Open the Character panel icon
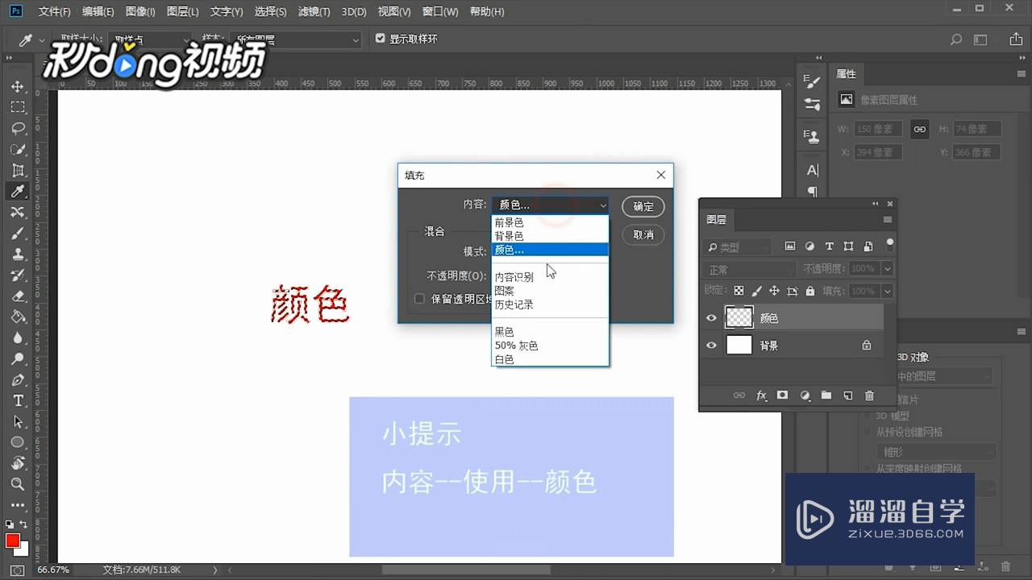The height and width of the screenshot is (580, 1032). click(812, 170)
